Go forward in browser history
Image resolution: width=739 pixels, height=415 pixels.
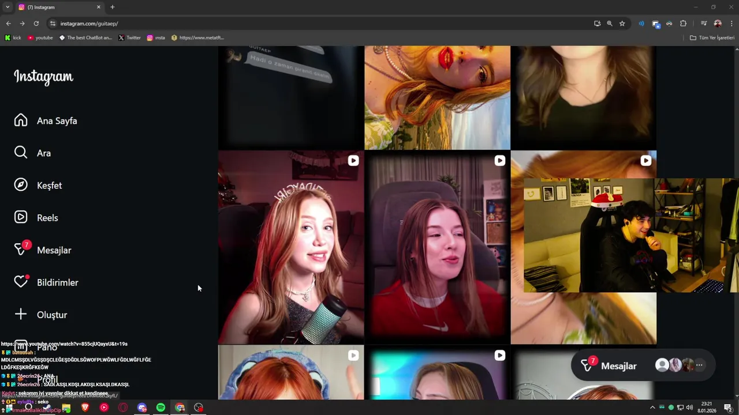click(22, 24)
